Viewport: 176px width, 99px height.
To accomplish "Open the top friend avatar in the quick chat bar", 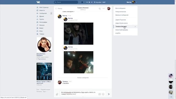I will point(171,76).
